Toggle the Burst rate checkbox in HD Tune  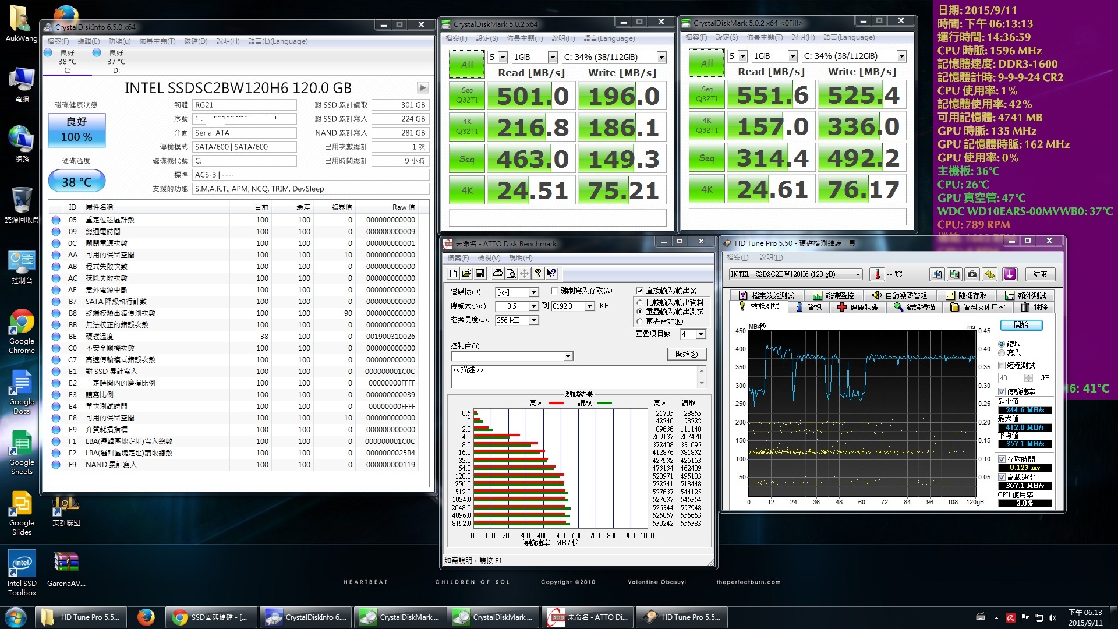(x=1002, y=477)
